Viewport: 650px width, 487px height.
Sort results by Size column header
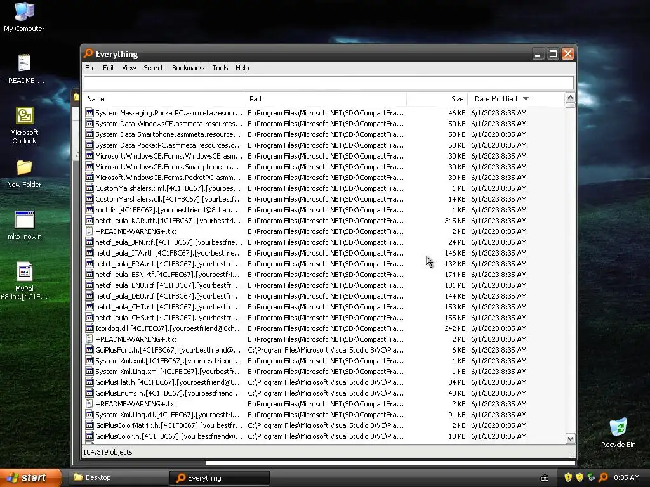(437, 99)
